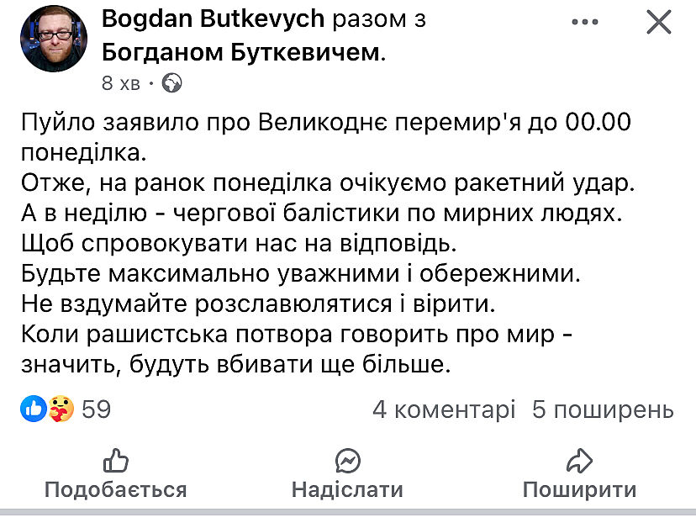
Task: Tap the Messenger icon above Надіслати
Action: coord(347,460)
